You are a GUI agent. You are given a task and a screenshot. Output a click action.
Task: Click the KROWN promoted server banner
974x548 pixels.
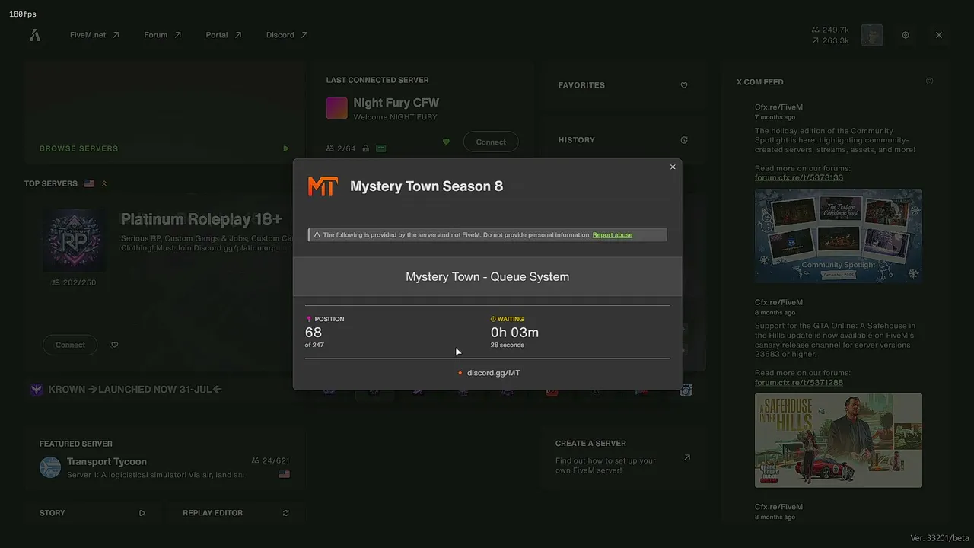coord(135,389)
